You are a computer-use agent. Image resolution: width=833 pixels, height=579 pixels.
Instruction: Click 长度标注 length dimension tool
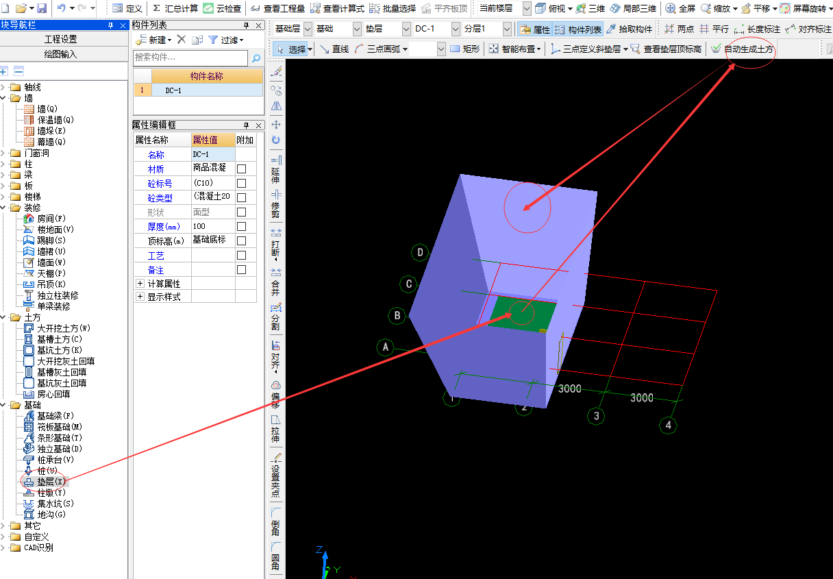tap(756, 29)
